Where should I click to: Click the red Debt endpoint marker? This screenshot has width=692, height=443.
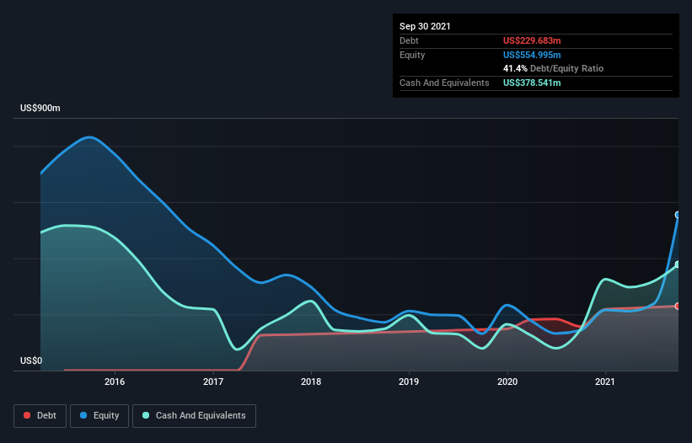[x=678, y=306]
